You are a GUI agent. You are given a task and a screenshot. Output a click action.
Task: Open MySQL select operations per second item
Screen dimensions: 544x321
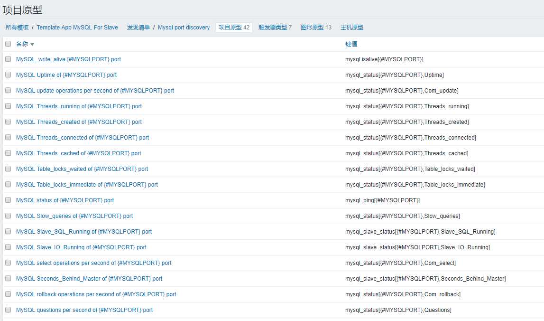coord(94,263)
